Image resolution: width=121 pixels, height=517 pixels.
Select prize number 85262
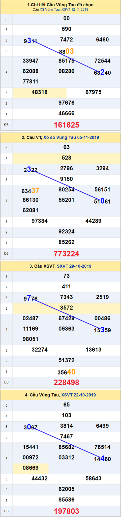(67, 242)
